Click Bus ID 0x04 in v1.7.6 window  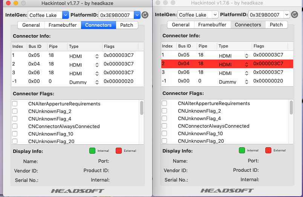point(184,64)
